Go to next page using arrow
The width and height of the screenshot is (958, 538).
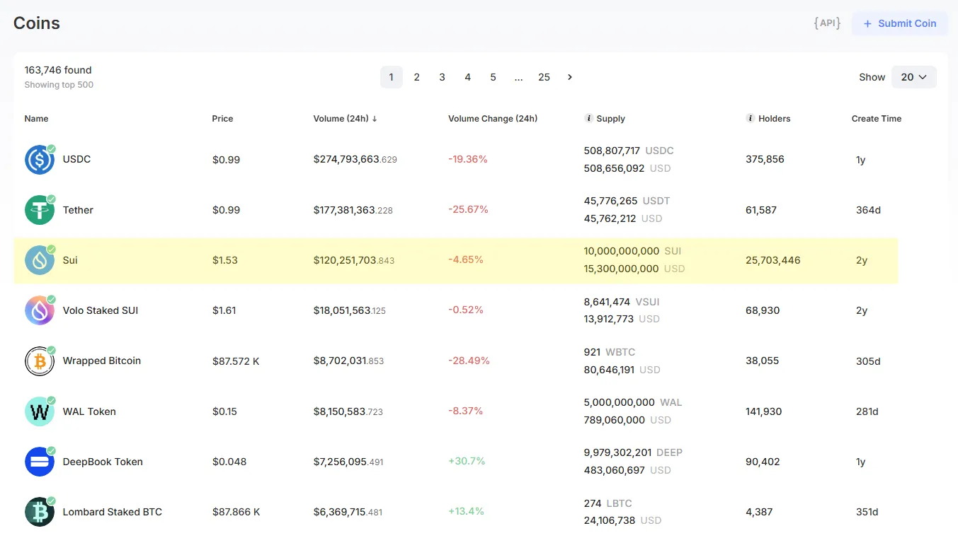coord(570,77)
